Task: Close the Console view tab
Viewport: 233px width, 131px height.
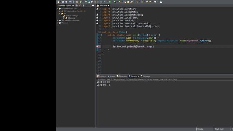Action: pos(138,76)
